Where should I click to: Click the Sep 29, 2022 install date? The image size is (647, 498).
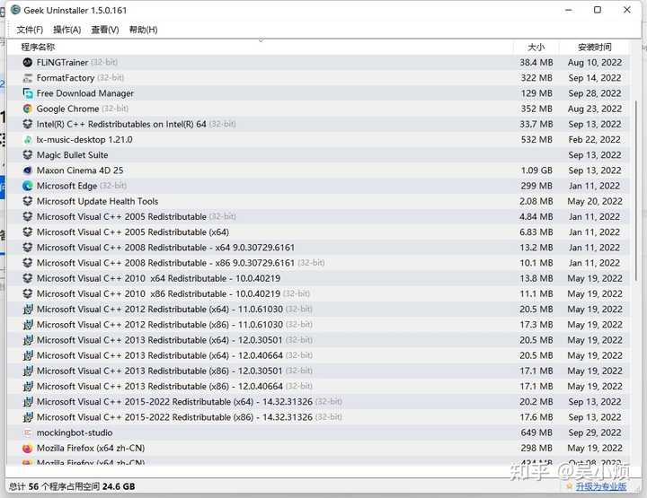tap(594, 432)
